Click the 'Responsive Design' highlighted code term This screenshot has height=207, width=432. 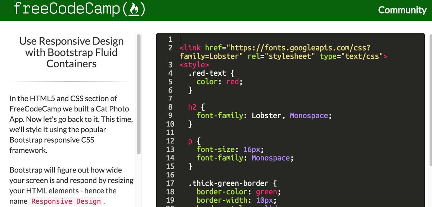tap(66, 201)
